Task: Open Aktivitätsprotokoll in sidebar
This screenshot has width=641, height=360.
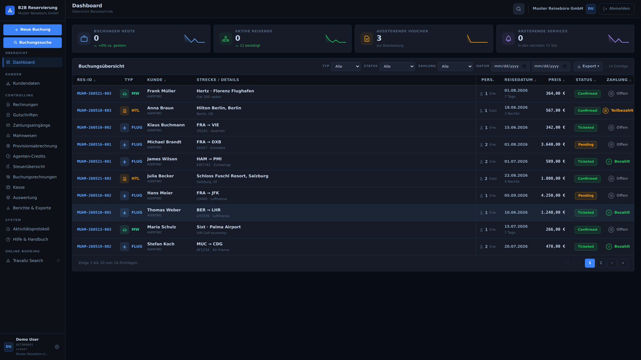Action: [32, 229]
